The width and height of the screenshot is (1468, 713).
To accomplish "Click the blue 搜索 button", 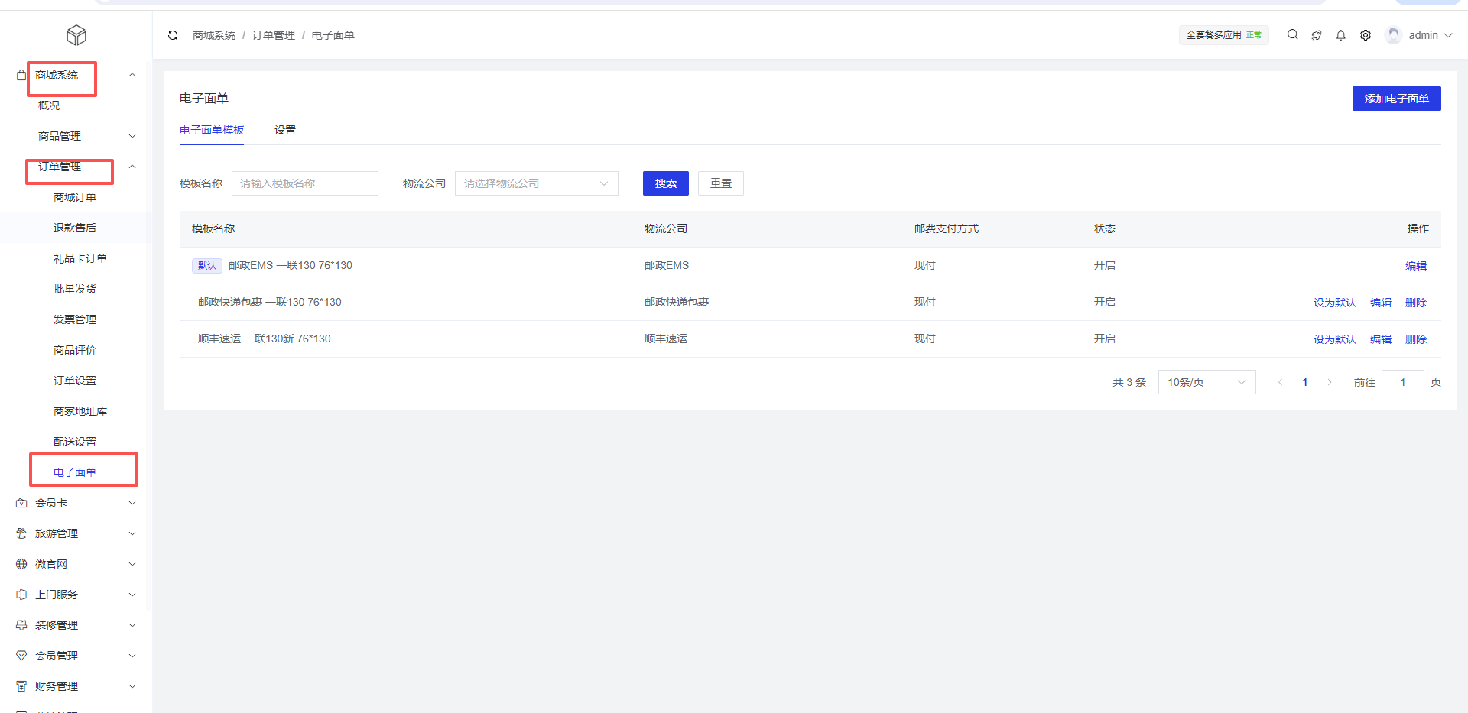I will coord(665,183).
